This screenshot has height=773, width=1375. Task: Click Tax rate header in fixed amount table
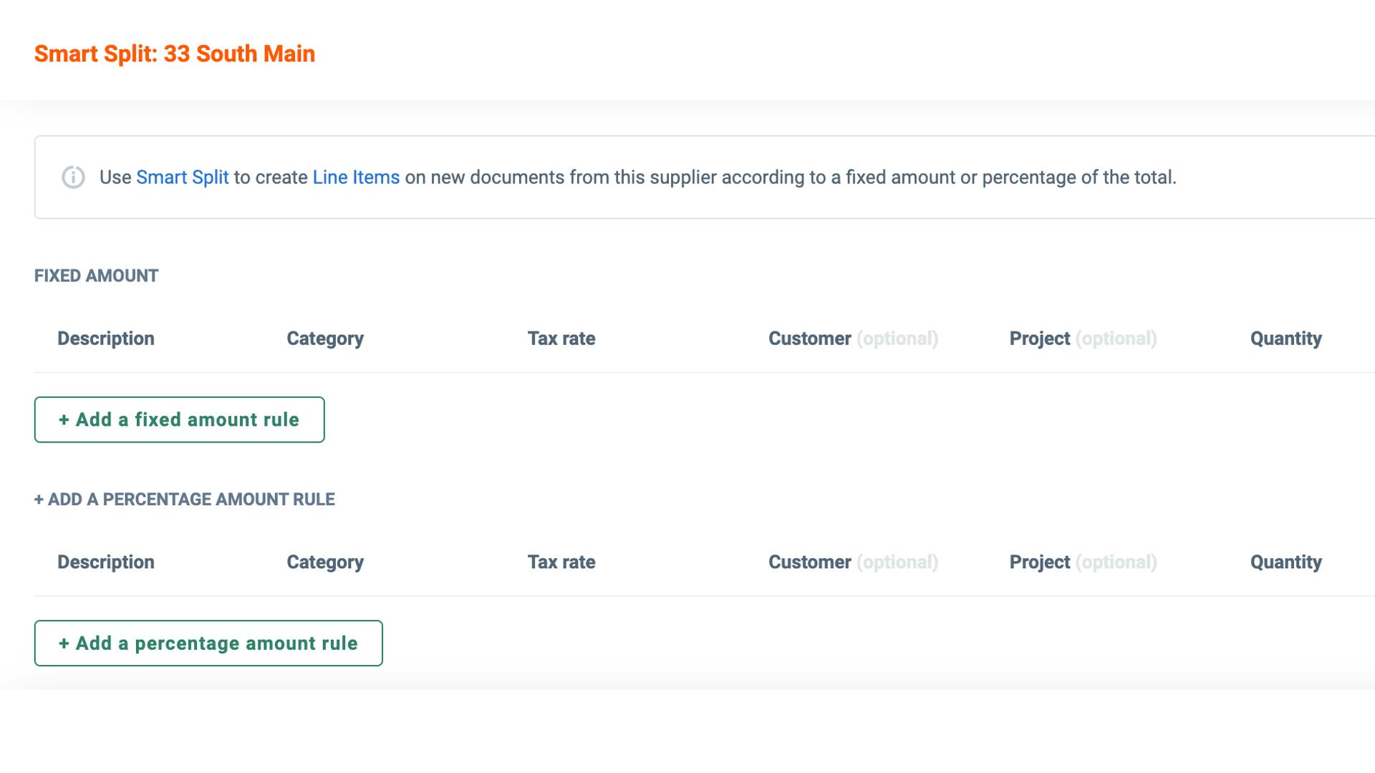(x=561, y=339)
